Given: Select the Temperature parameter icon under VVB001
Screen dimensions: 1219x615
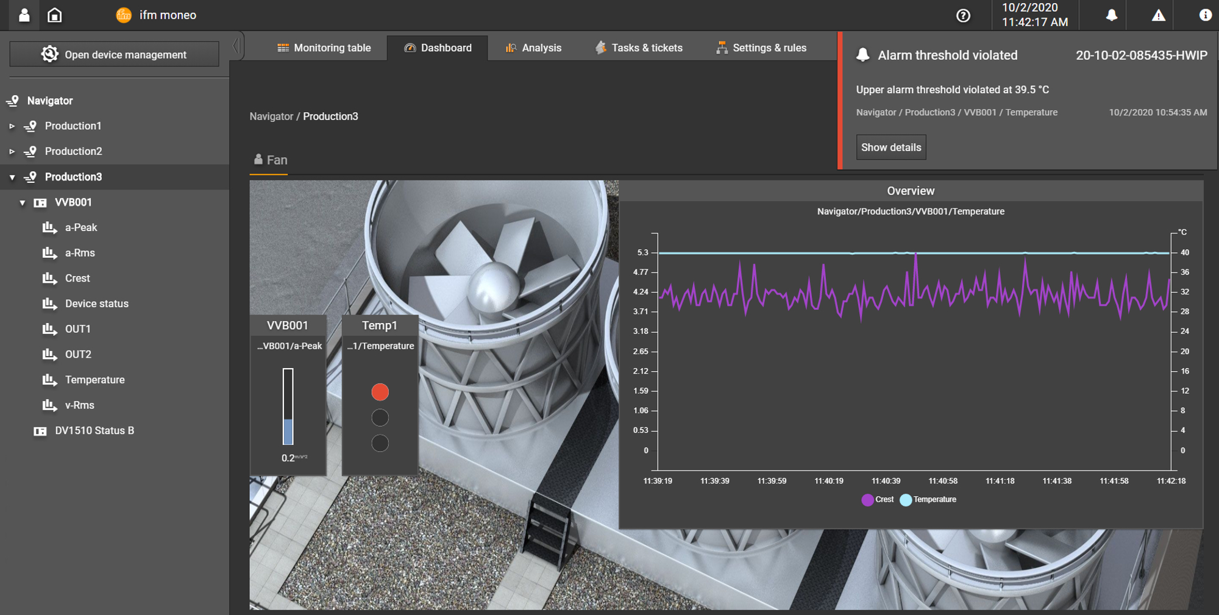Looking at the screenshot, I should click(x=51, y=379).
